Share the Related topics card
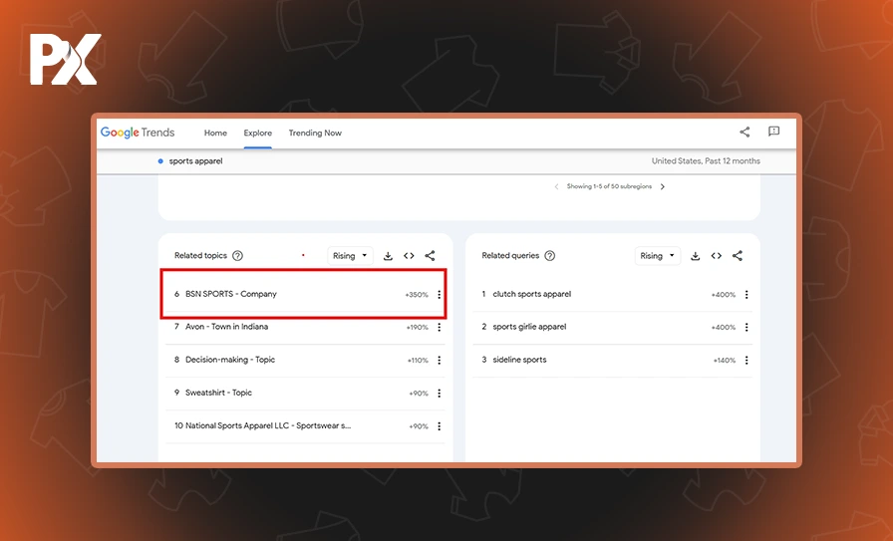This screenshot has width=893, height=541. 430,256
